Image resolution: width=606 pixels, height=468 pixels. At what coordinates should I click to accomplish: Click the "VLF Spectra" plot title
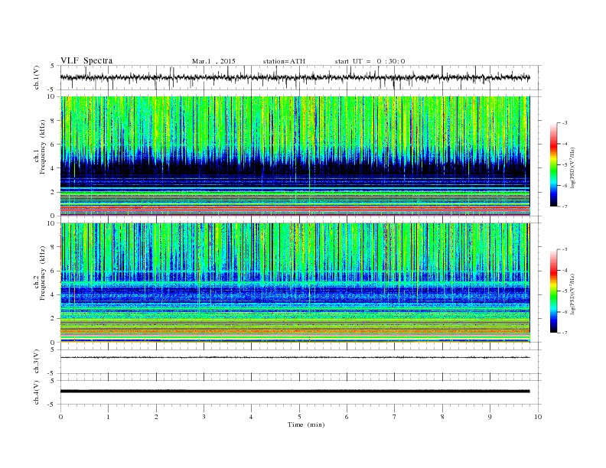(86, 60)
